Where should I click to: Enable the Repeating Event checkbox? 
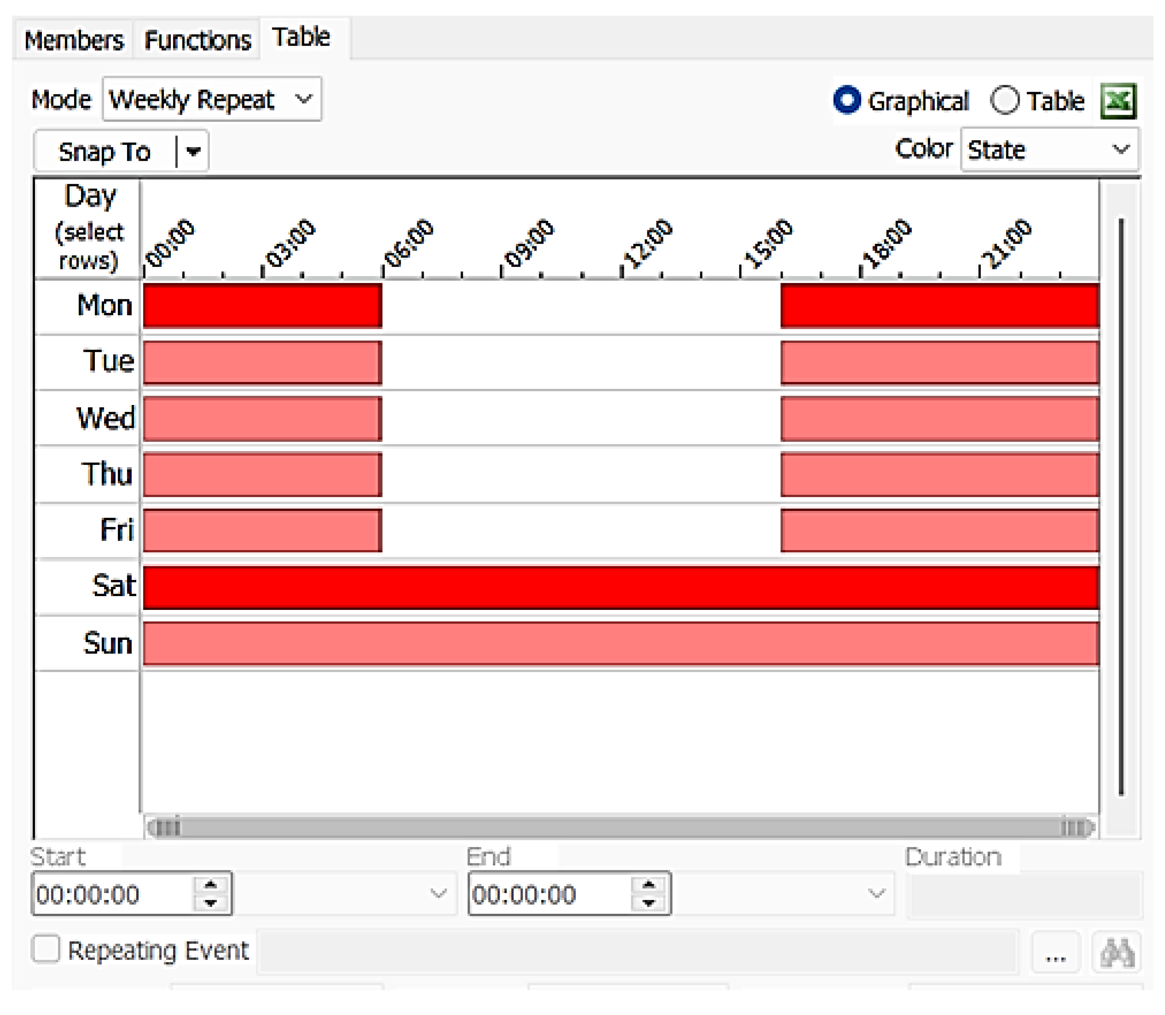click(x=46, y=949)
